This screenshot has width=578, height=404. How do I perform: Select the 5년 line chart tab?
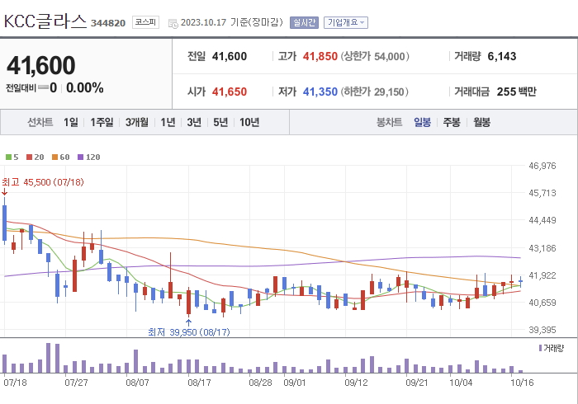220,122
